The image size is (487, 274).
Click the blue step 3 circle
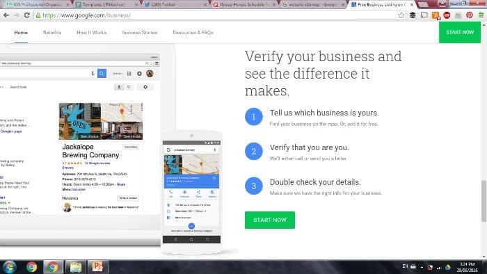pyautogui.click(x=254, y=186)
